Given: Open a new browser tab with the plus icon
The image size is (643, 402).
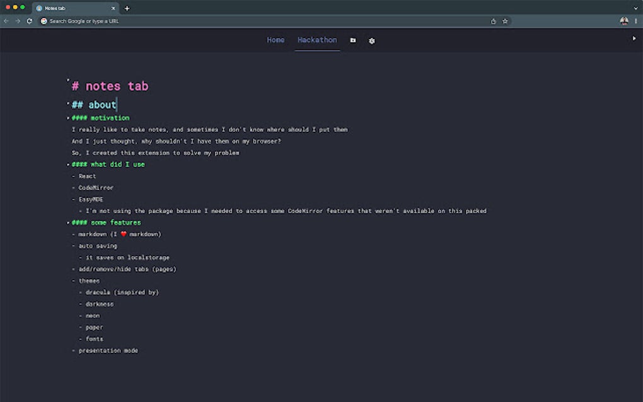Looking at the screenshot, I should 127,8.
